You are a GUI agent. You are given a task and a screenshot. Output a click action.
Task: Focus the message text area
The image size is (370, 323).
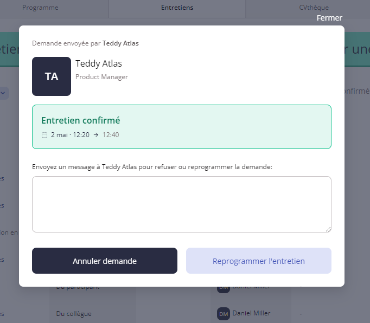click(x=181, y=204)
